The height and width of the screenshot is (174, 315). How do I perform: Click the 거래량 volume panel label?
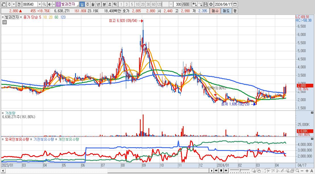click(x=10, y=113)
